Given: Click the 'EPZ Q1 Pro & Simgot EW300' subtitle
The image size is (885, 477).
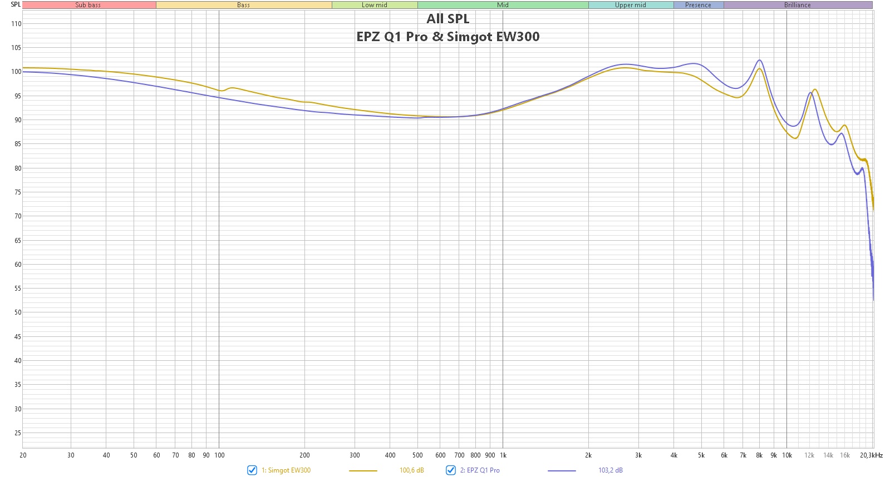Looking at the screenshot, I should click(x=448, y=37).
